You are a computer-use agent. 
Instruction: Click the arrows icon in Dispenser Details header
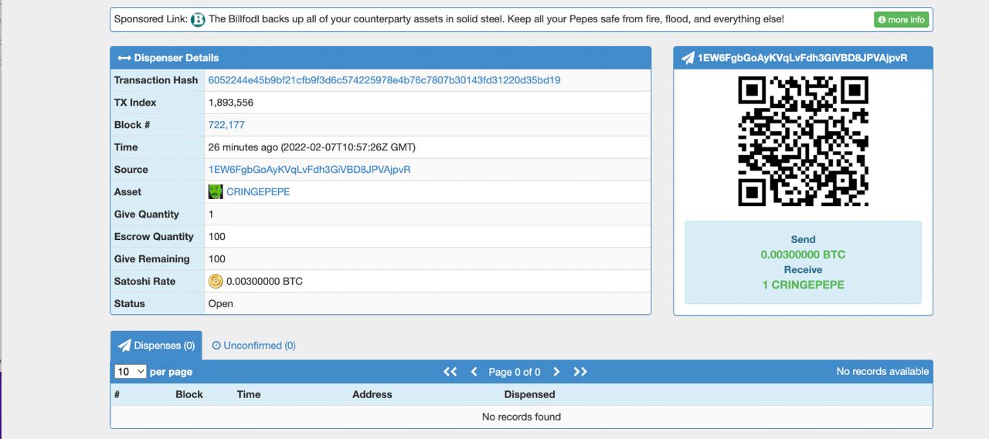(x=124, y=58)
